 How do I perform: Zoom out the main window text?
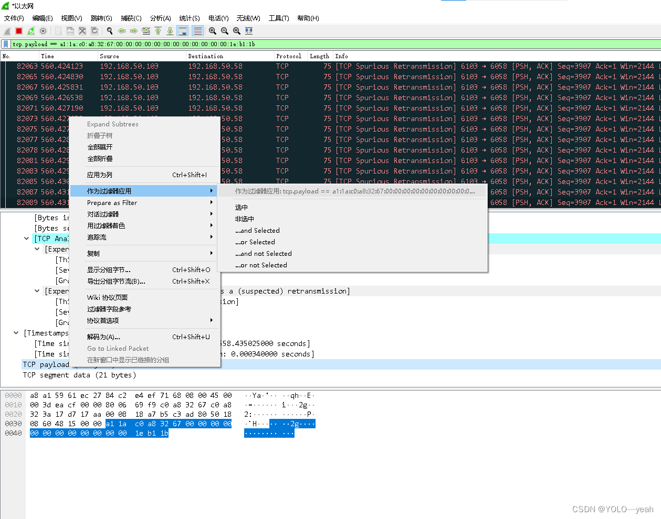click(x=225, y=31)
